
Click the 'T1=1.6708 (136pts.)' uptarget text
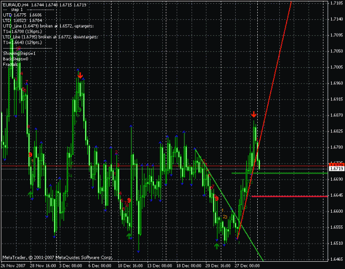22,31
